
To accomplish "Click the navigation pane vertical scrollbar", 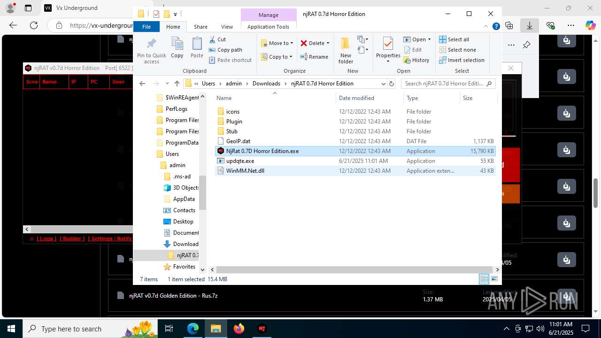I will point(203,193).
